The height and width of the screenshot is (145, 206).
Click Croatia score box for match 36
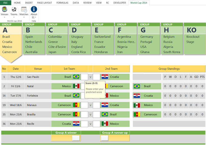pyautogui.click(x=84, y=124)
